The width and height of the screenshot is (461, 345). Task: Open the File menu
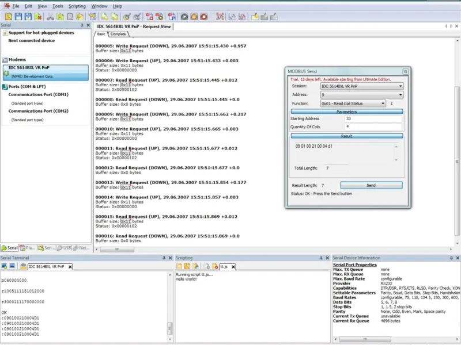pyautogui.click(x=16, y=6)
